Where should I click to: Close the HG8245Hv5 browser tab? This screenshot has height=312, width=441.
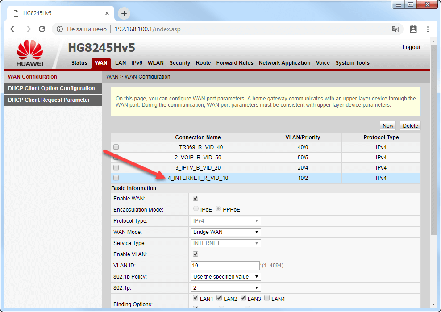tap(107, 13)
